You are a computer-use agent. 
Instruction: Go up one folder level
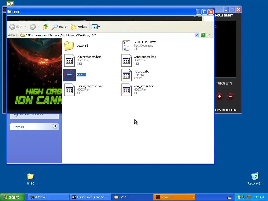click(45, 27)
